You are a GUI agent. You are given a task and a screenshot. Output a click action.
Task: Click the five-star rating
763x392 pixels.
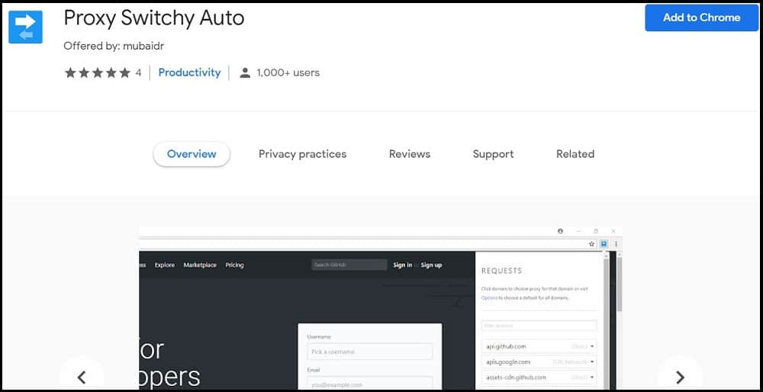coord(98,73)
